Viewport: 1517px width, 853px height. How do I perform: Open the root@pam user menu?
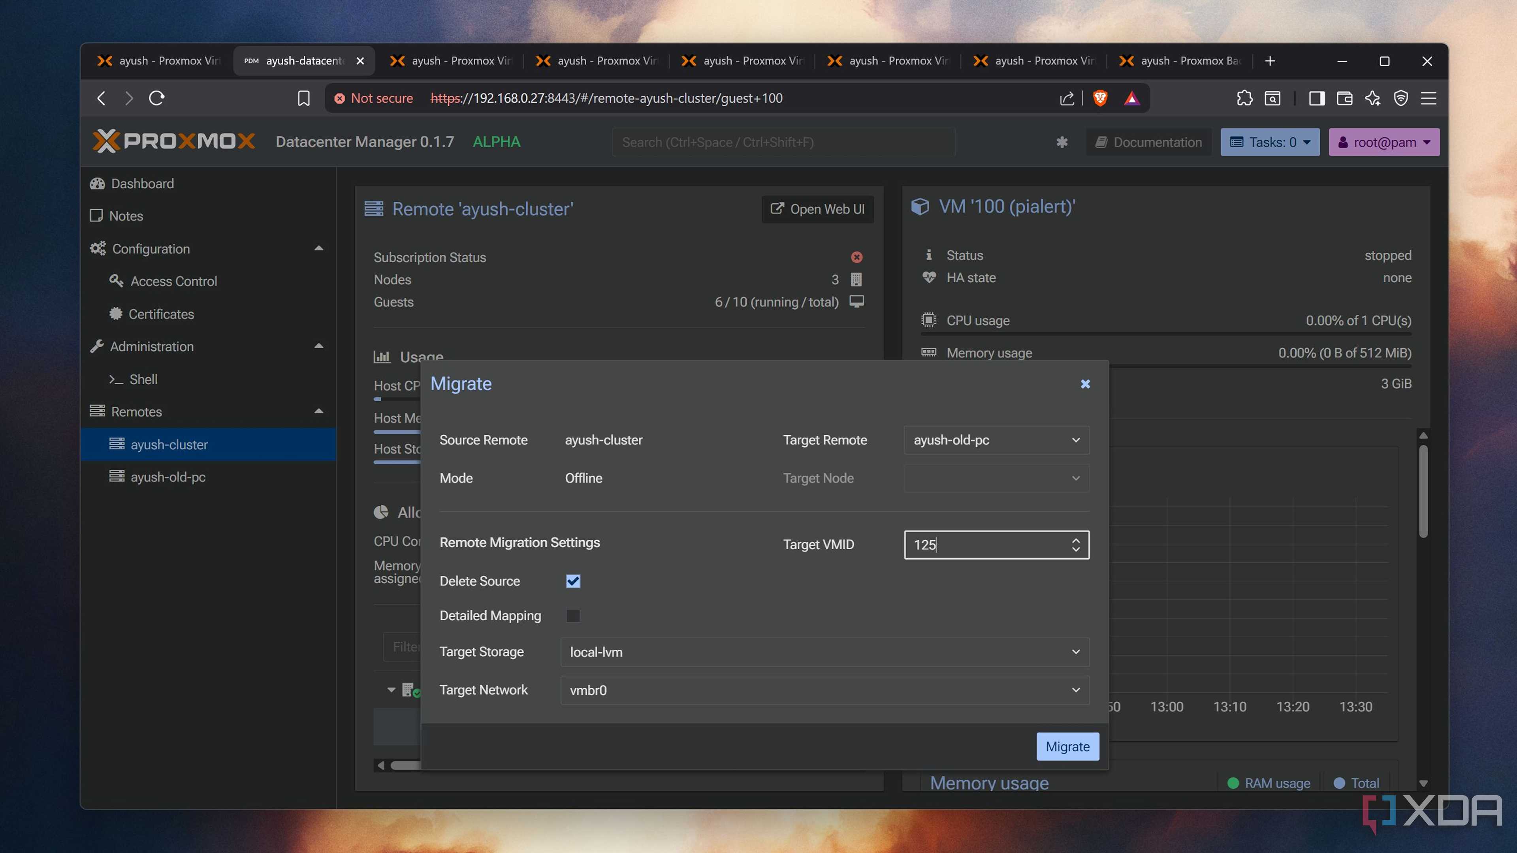[1384, 142]
